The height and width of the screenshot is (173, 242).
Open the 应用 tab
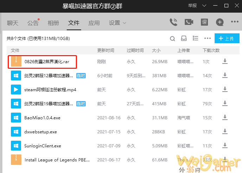click(x=94, y=23)
